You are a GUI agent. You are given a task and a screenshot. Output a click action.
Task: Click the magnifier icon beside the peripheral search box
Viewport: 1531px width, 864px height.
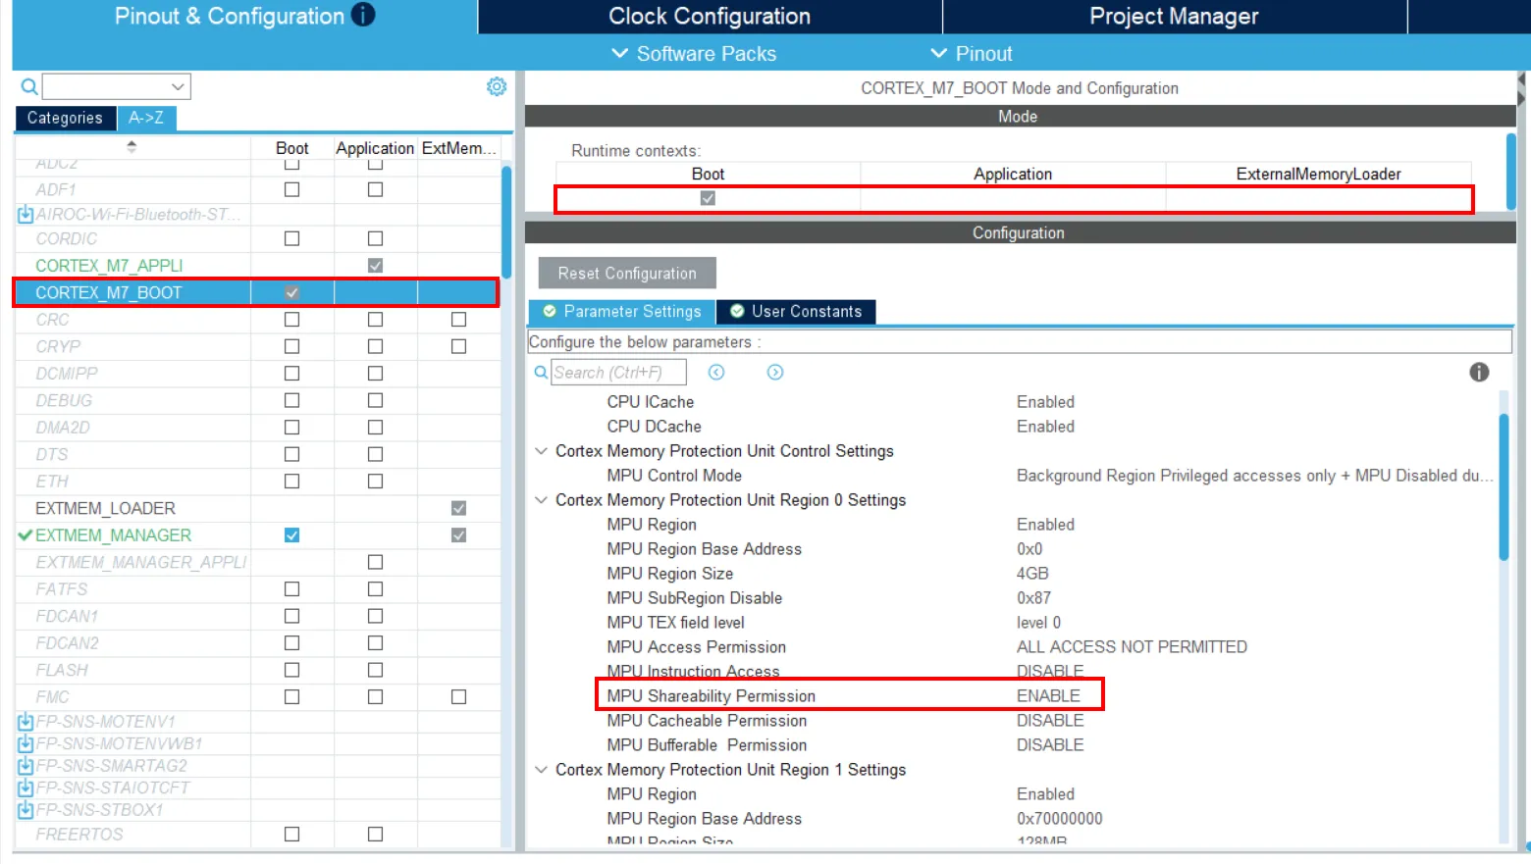(29, 86)
